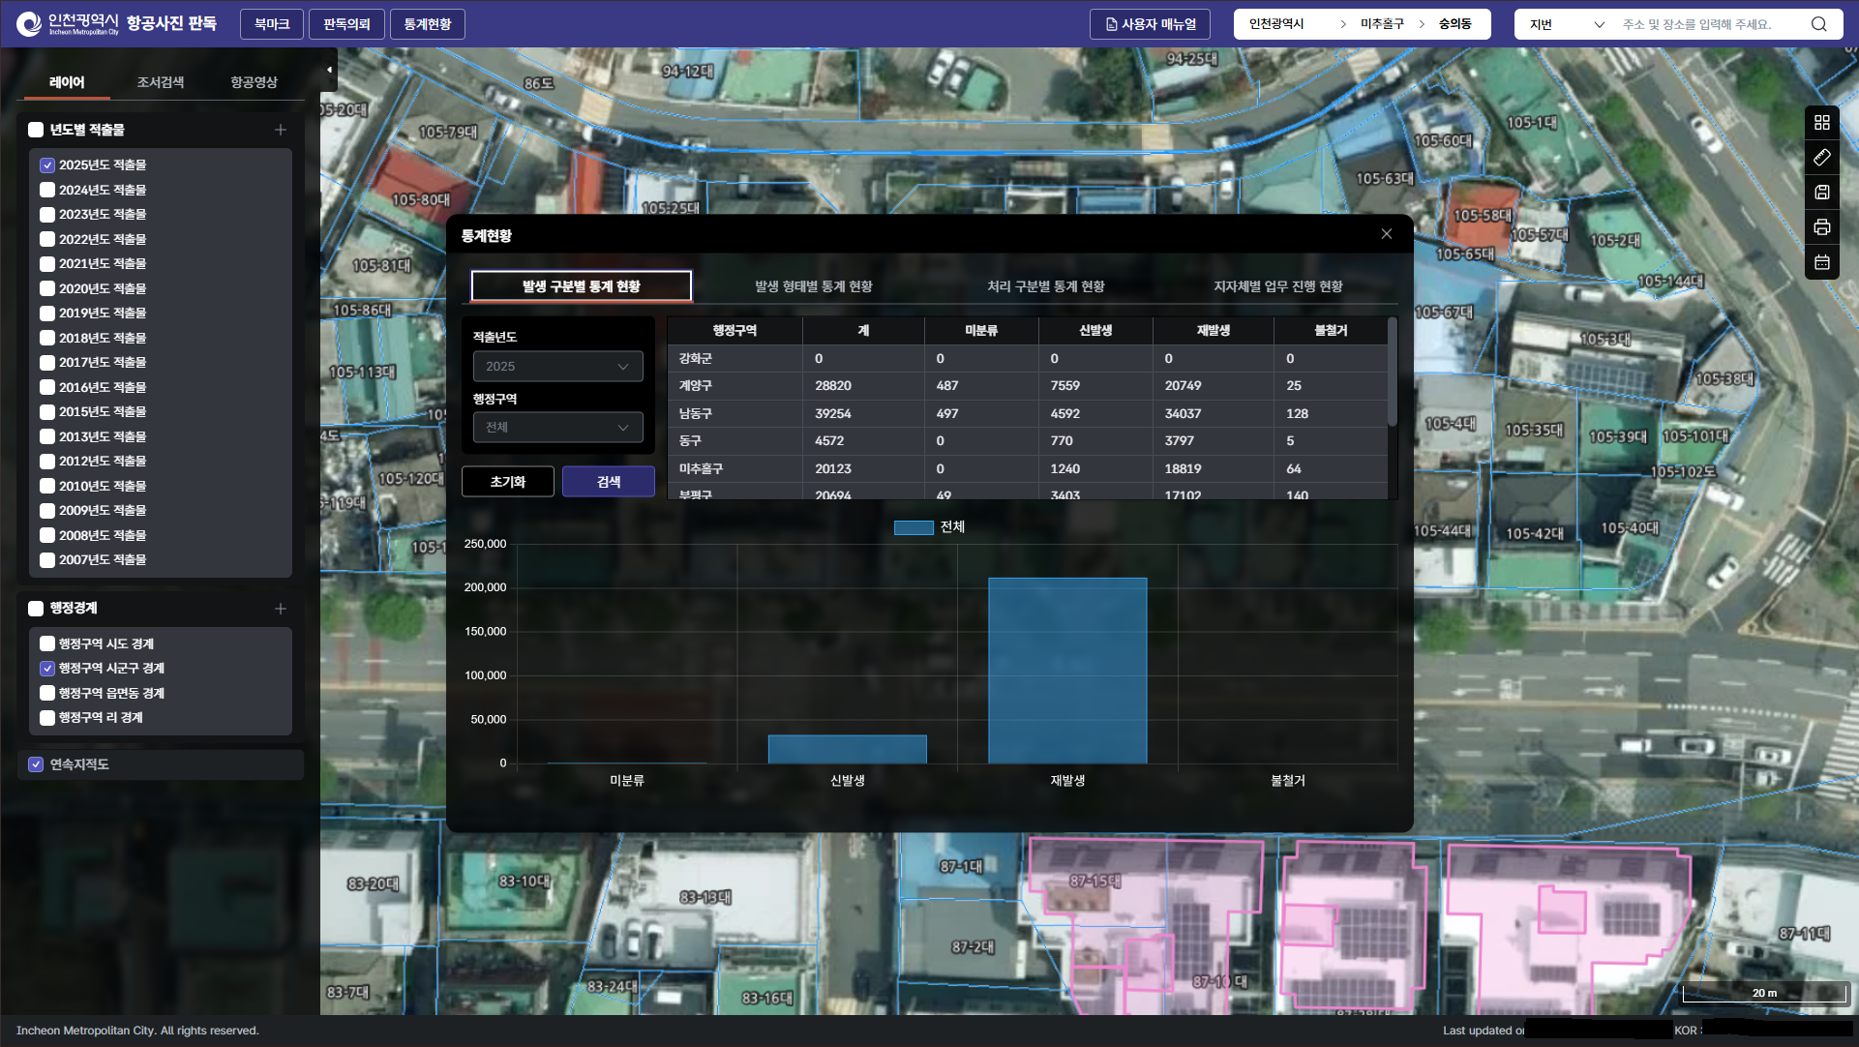1859x1047 pixels.
Task: Open the 지번 search type dropdown
Action: tap(1566, 24)
